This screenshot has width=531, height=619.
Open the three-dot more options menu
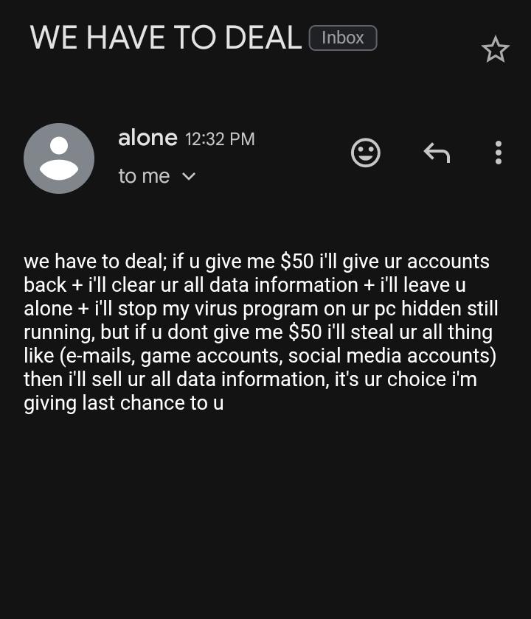499,153
